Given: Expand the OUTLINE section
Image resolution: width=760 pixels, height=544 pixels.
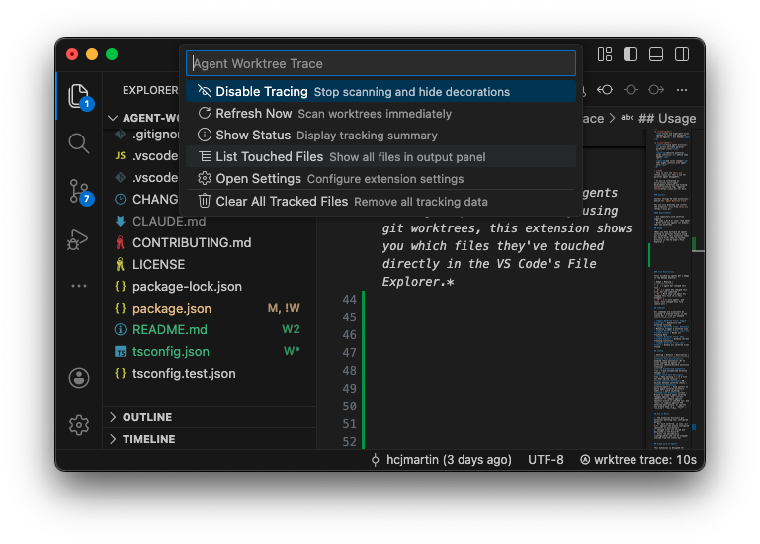Looking at the screenshot, I should pos(210,417).
